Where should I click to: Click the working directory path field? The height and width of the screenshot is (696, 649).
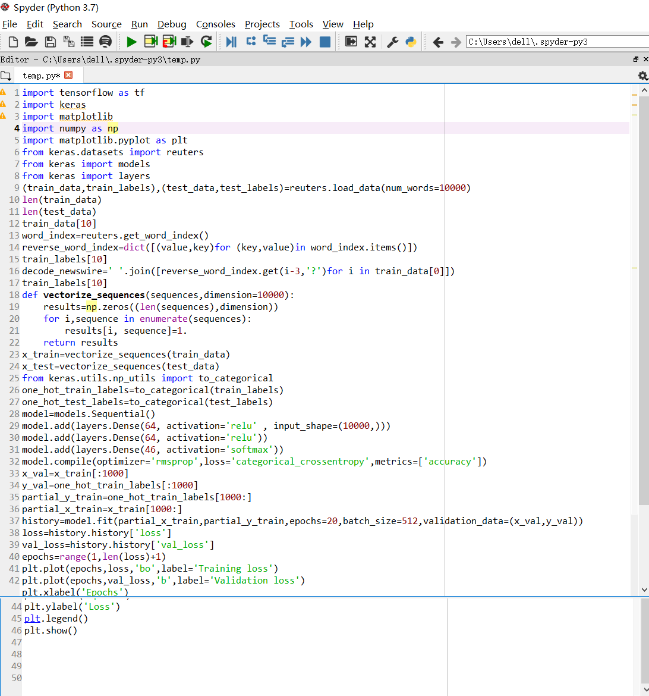pos(556,42)
